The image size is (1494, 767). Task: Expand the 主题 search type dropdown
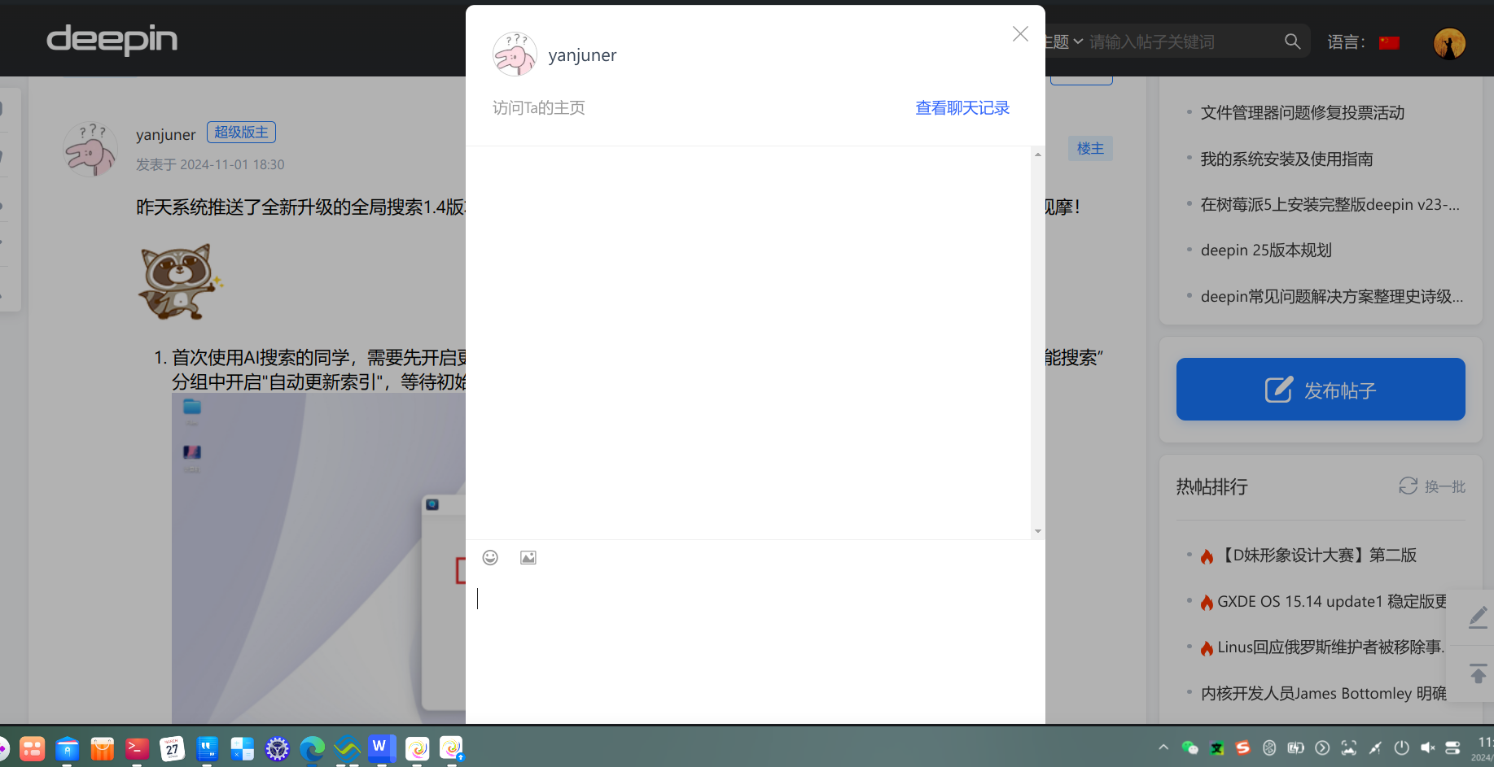[1062, 41]
